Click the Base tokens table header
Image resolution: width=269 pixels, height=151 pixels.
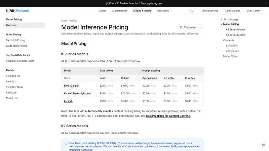tap(106, 70)
